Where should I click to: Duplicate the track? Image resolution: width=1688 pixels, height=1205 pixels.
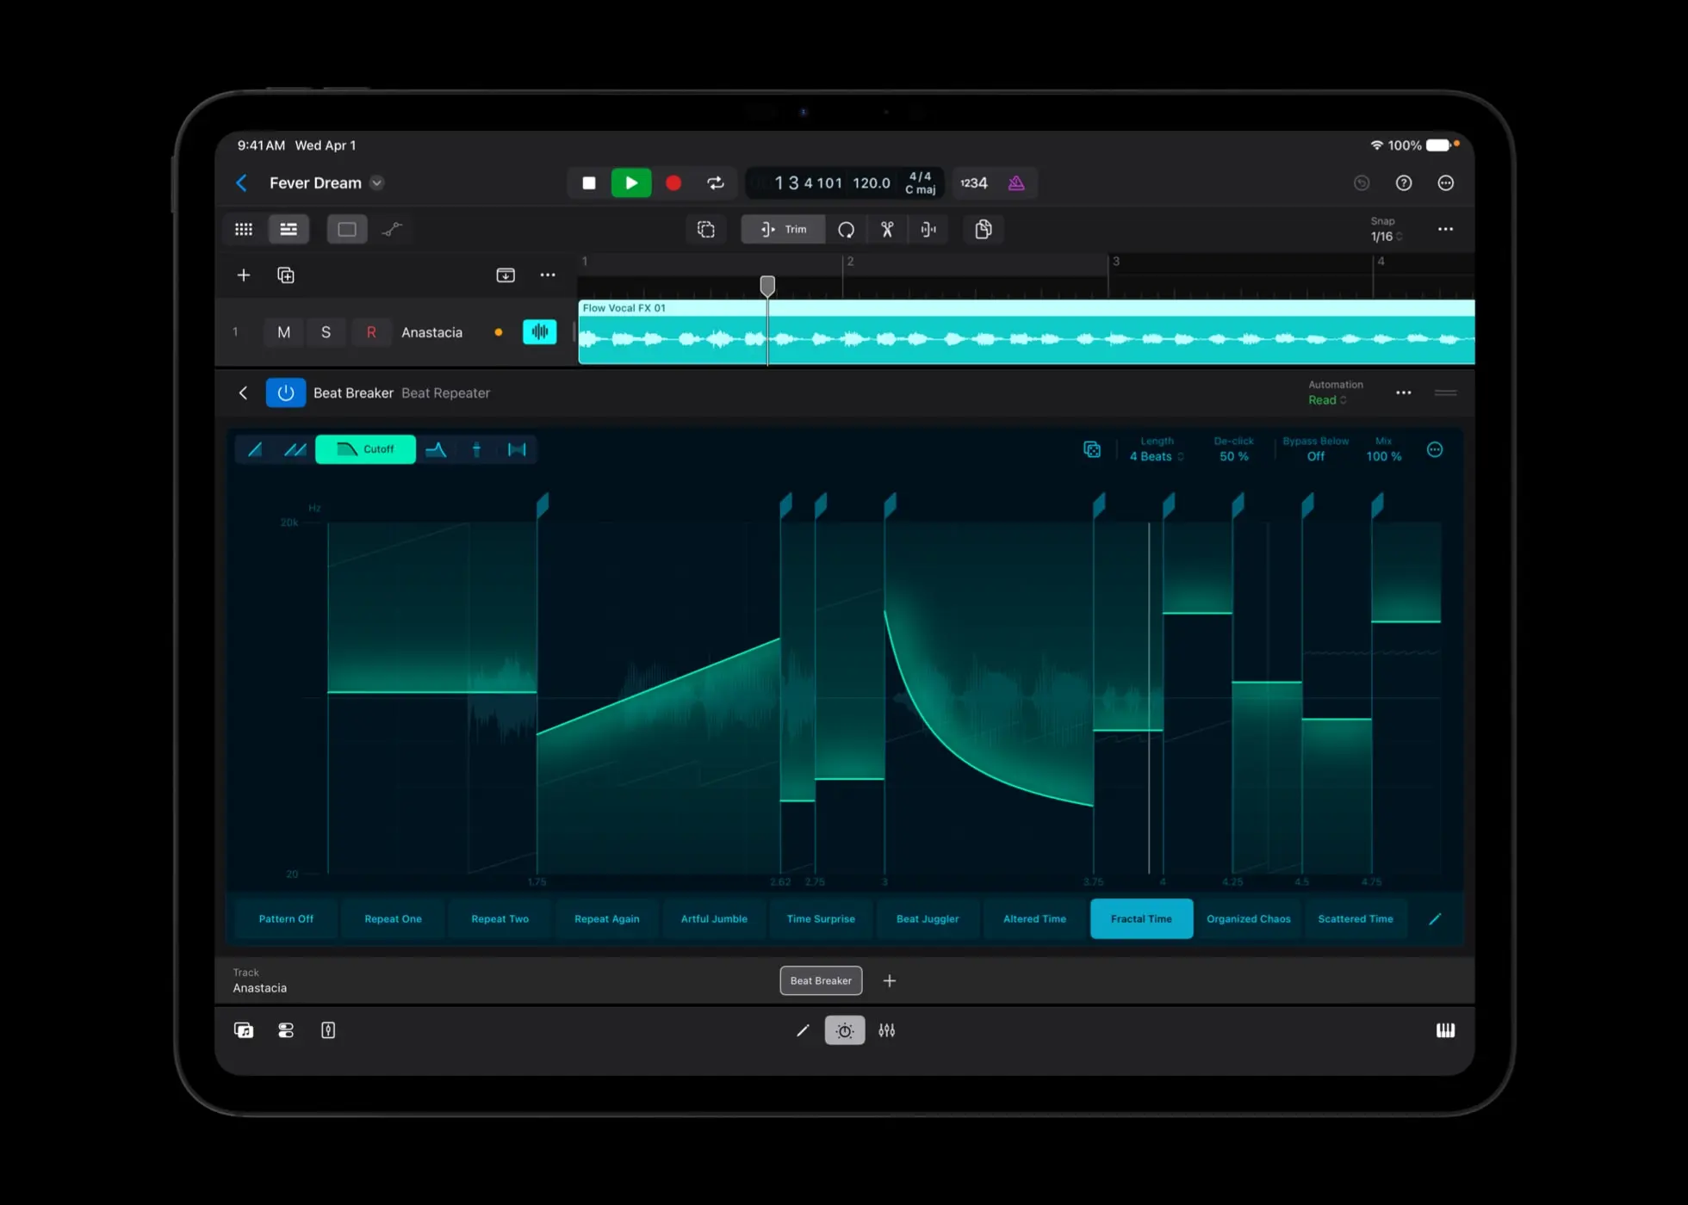click(x=286, y=275)
